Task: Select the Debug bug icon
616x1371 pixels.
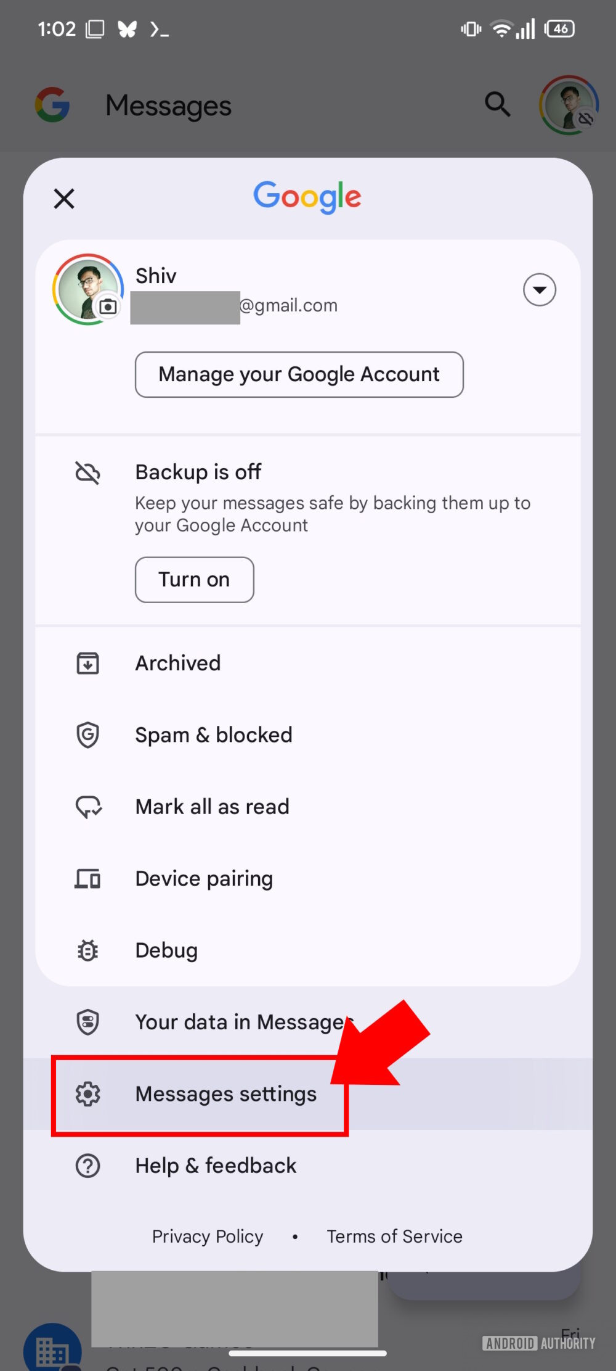Action: point(87,950)
